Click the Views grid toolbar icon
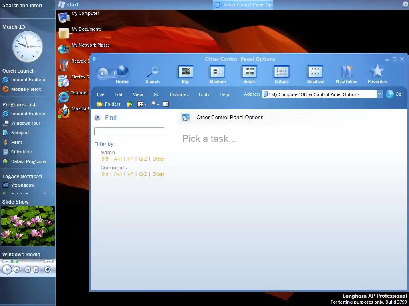This screenshot has width=409, height=306. click(x=140, y=104)
